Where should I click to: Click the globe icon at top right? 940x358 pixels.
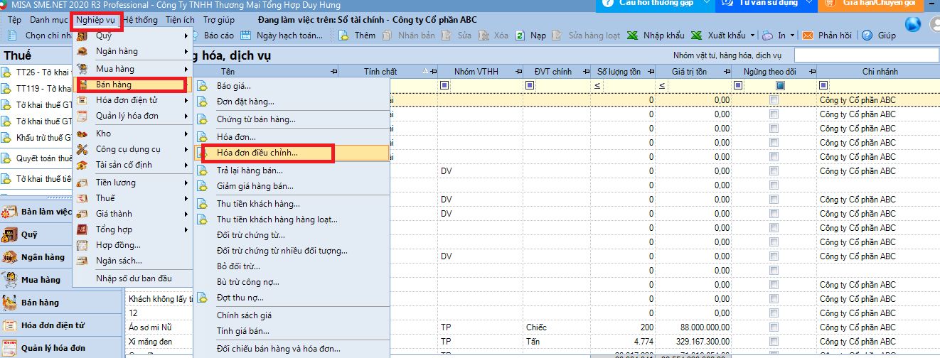914,23
